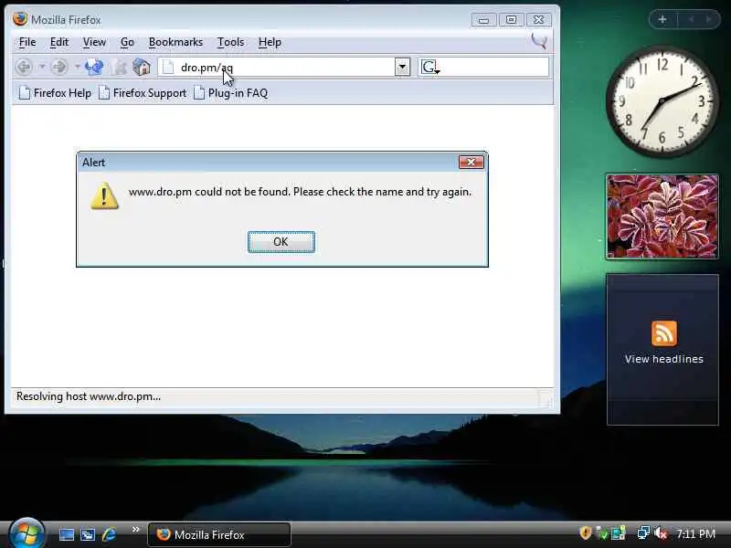Click the slideshow leaves photo gadget
This screenshot has width=731, height=548.
662,216
